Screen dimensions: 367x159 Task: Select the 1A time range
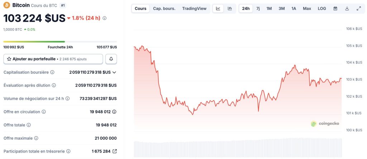coord(294,9)
